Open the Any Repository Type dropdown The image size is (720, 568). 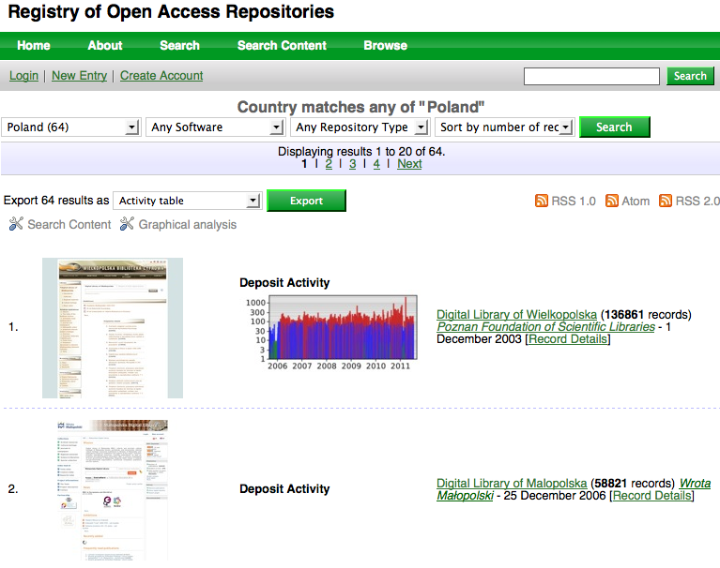pos(360,127)
